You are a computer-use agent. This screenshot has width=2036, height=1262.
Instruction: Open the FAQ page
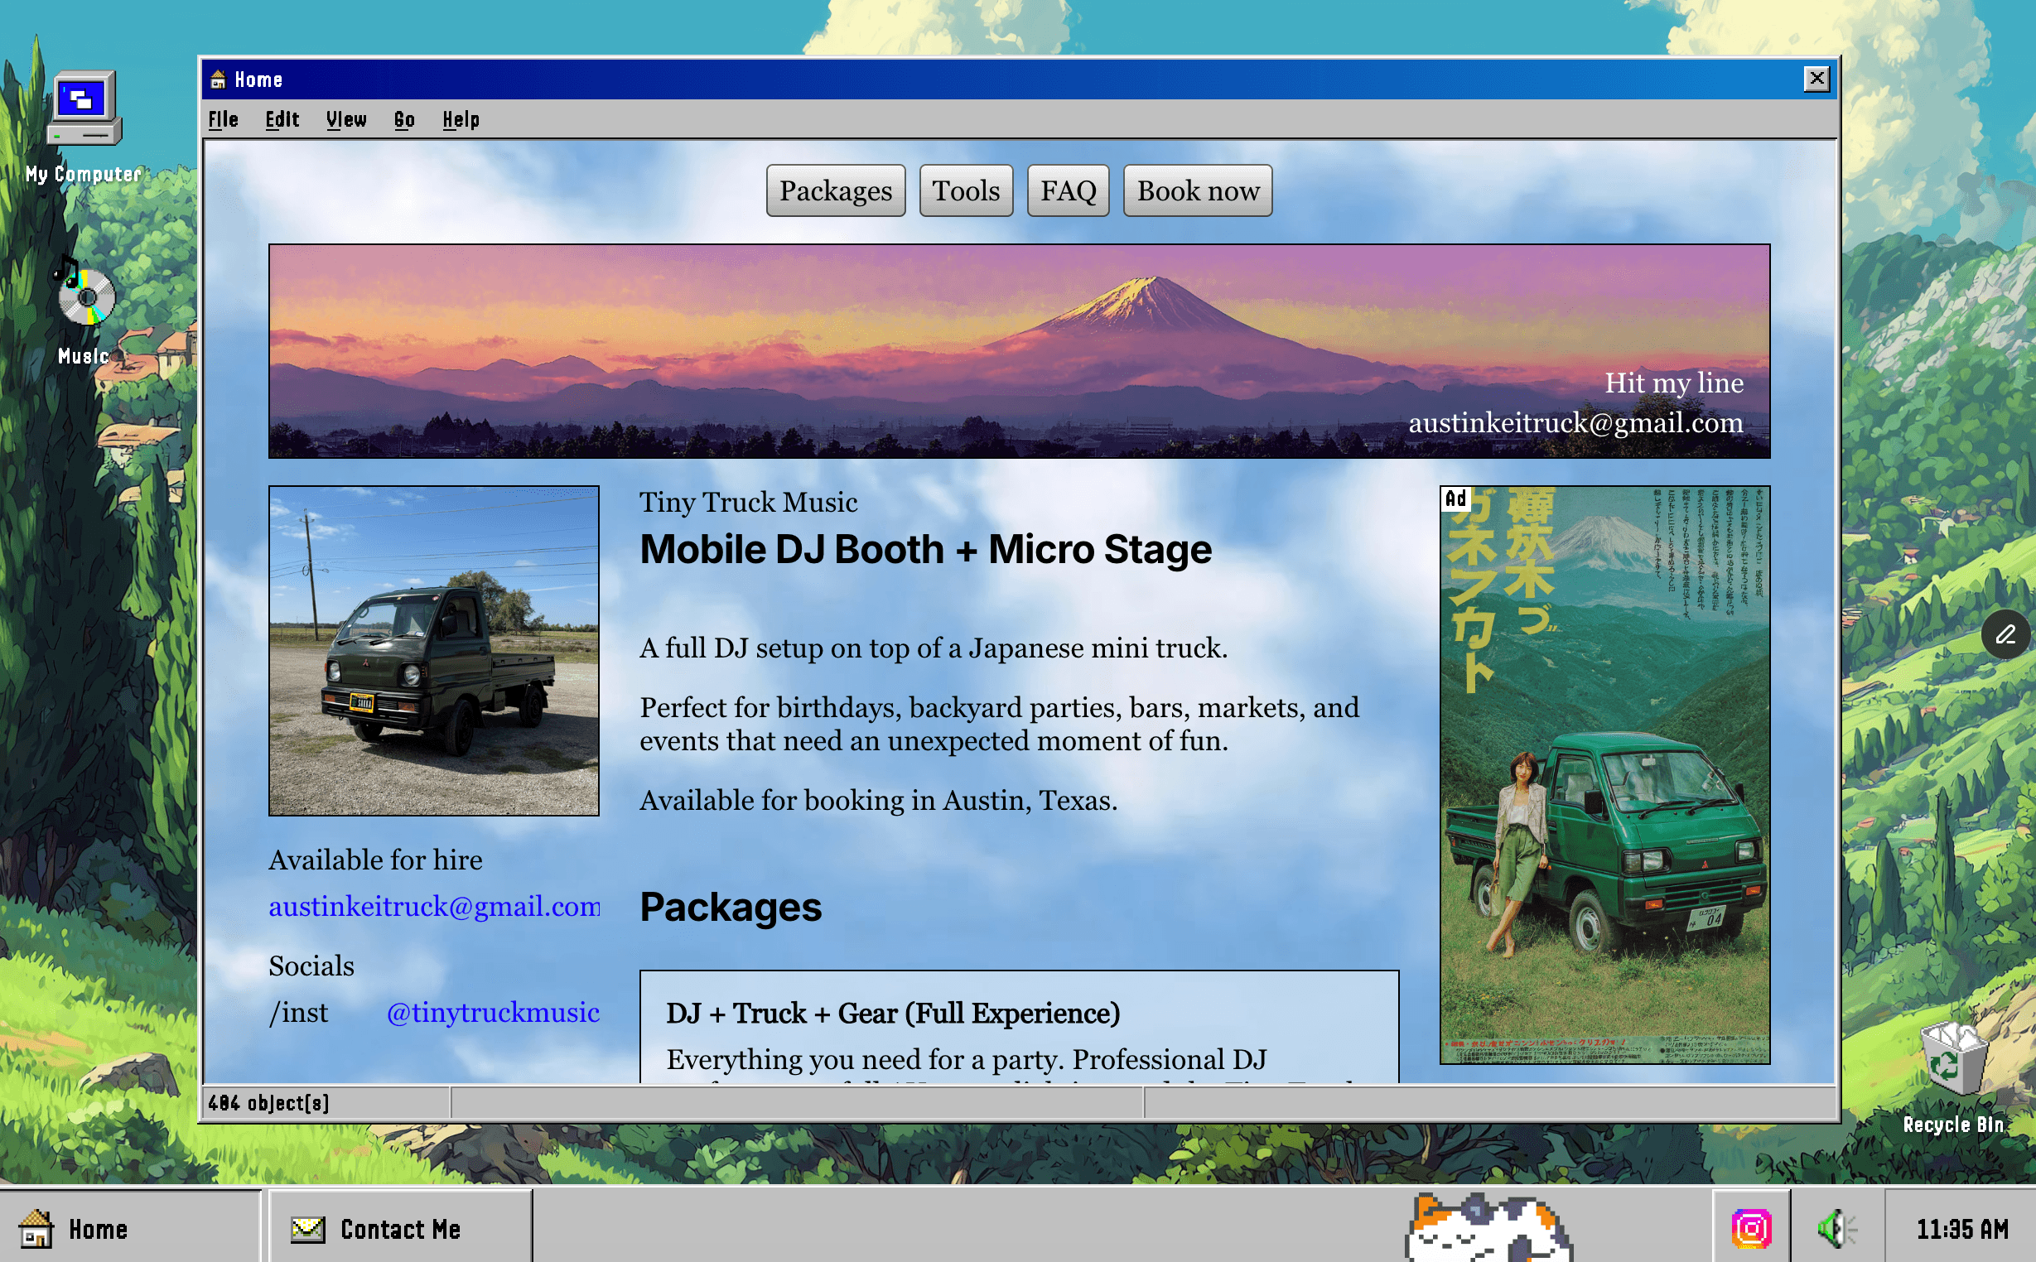1069,190
